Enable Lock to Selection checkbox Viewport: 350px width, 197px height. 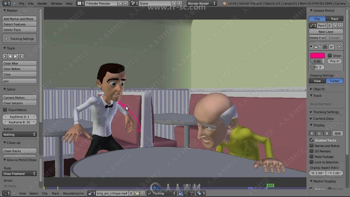point(311,162)
